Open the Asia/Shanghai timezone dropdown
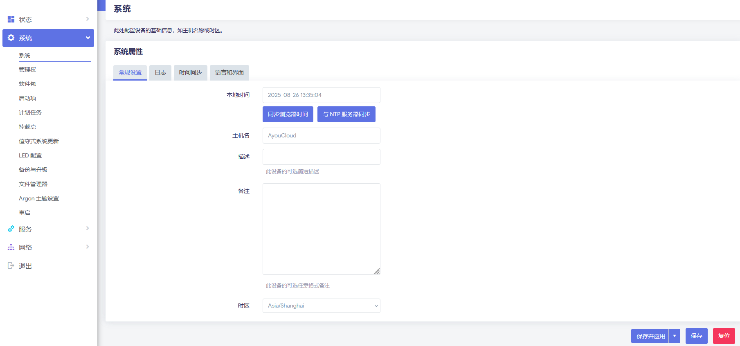 (321, 306)
